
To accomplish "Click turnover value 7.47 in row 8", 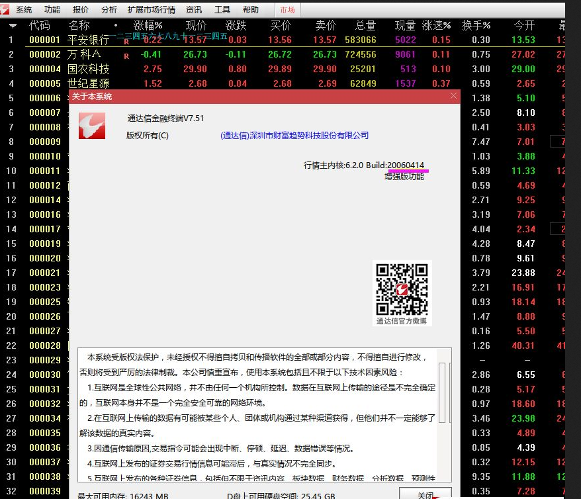I will pyautogui.click(x=481, y=142).
